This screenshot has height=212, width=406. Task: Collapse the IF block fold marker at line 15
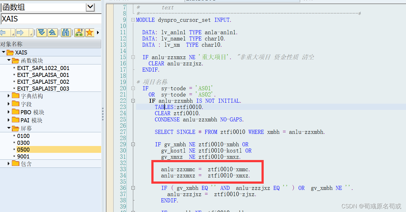(133, 57)
